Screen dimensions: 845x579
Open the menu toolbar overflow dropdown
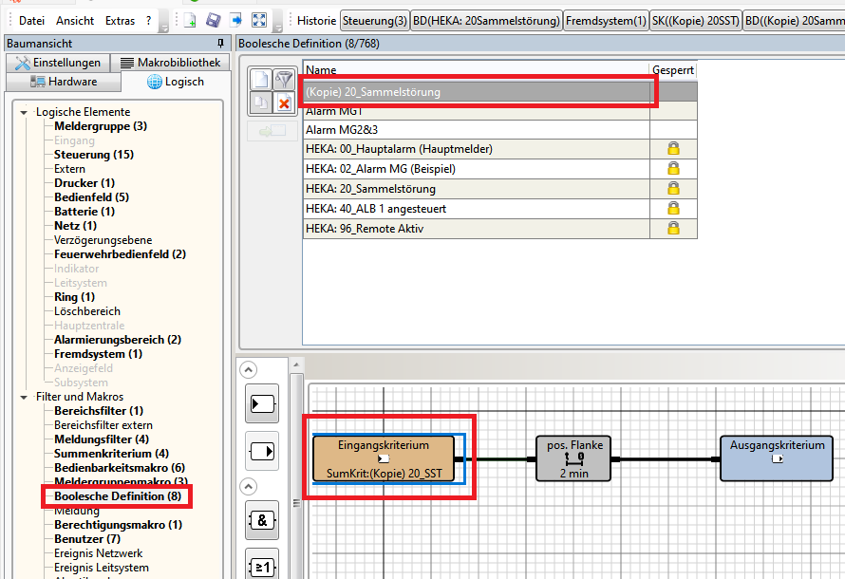pyautogui.click(x=164, y=28)
